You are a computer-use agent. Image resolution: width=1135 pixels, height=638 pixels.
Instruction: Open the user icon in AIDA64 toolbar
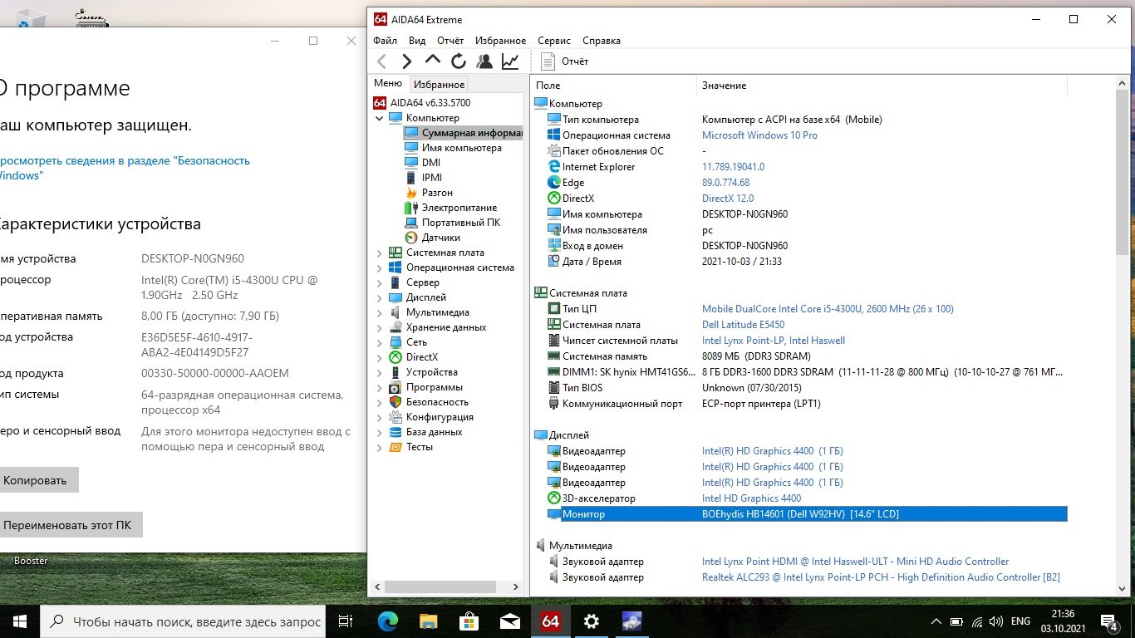(484, 61)
